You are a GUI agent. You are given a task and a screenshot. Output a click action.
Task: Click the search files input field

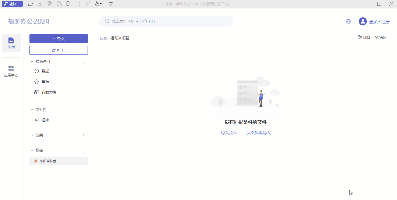coord(166,21)
